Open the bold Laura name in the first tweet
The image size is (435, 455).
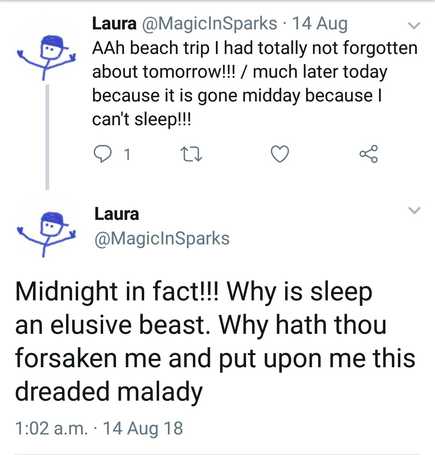(x=114, y=24)
